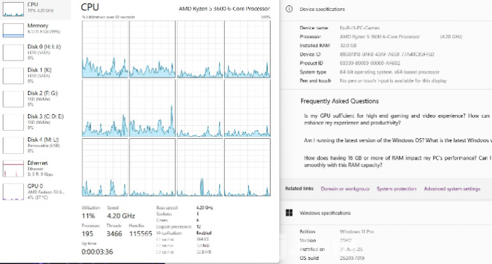Click the Logical processors 12 value
The width and height of the screenshot is (492, 264).
(198, 227)
